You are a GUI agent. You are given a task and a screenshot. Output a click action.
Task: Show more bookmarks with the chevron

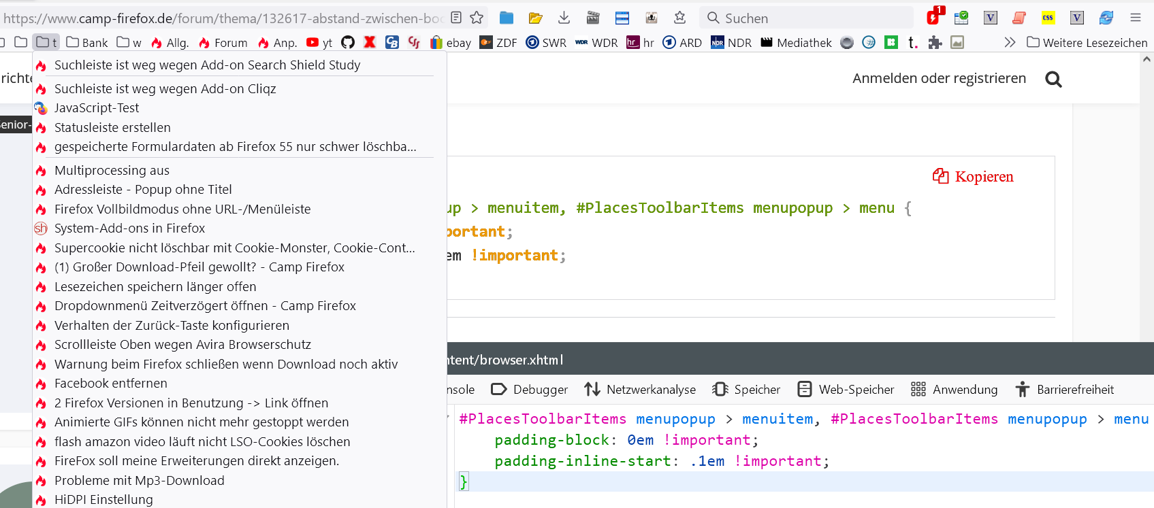[x=1010, y=42]
